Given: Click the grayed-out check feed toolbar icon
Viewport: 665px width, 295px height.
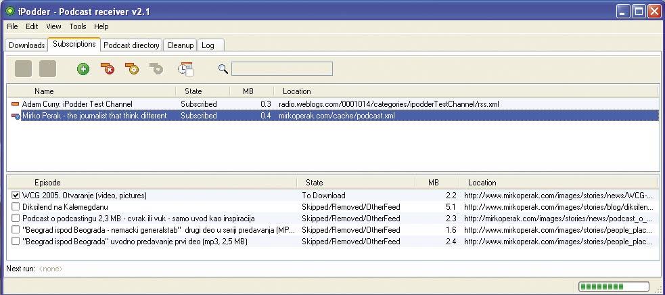Looking at the screenshot, I should pos(157,69).
